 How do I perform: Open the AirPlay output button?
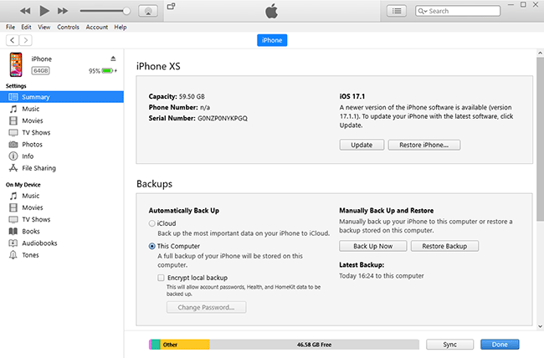pyautogui.click(x=148, y=11)
